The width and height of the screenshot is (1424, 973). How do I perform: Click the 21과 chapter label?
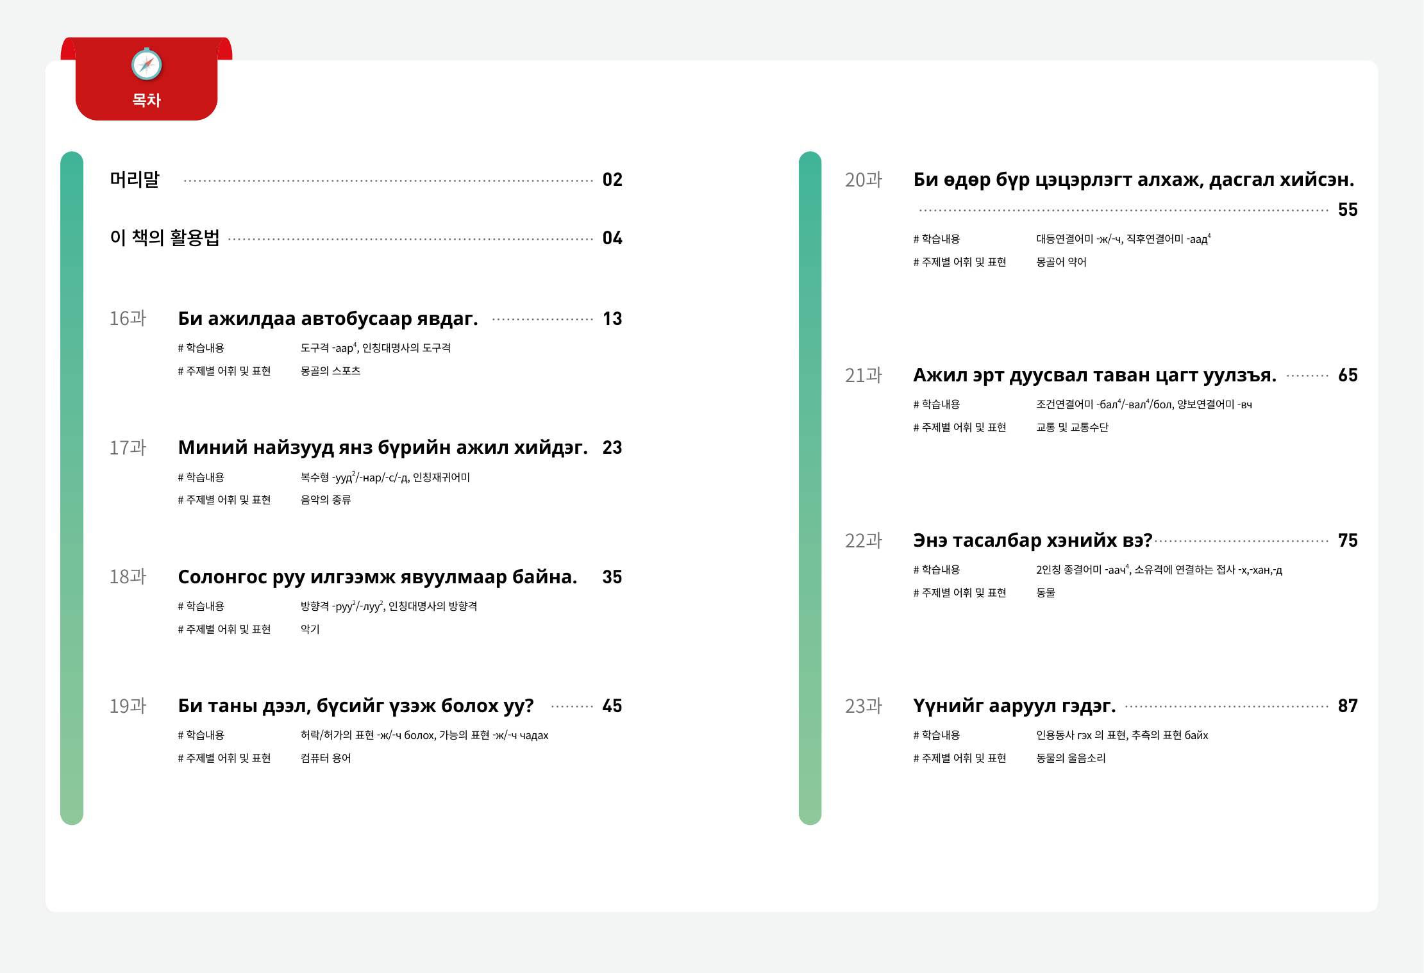tap(863, 375)
